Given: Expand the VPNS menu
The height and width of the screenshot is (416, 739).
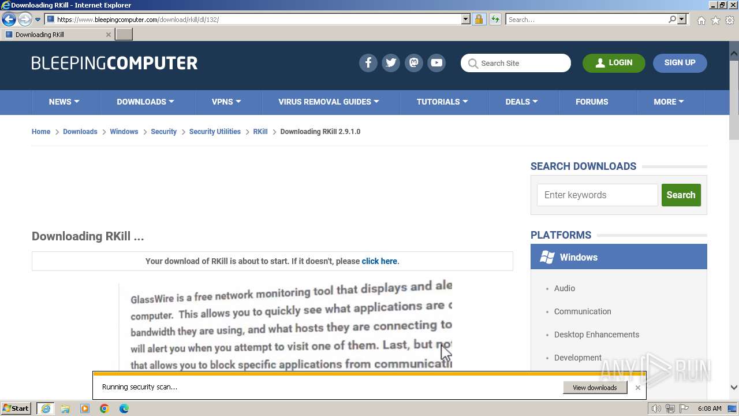Looking at the screenshot, I should (226, 102).
